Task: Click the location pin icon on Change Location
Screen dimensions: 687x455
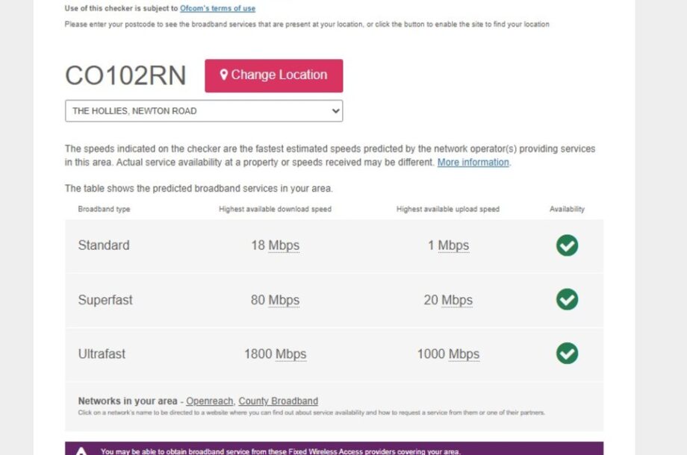Action: coord(223,75)
